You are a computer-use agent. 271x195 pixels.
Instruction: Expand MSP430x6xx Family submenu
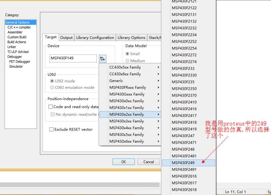coord(130,141)
